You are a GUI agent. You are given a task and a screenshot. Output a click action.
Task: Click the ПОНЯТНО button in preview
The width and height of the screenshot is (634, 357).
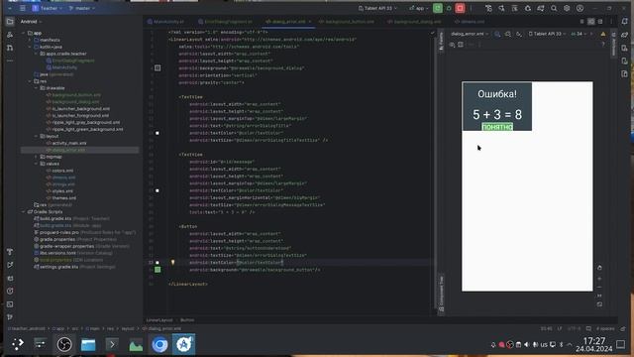coord(497,127)
